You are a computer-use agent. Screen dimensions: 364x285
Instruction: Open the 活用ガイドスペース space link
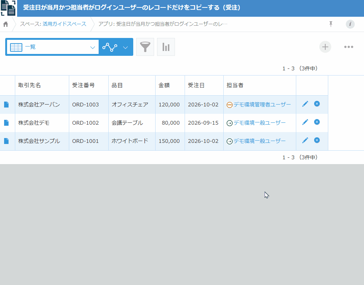64,24
